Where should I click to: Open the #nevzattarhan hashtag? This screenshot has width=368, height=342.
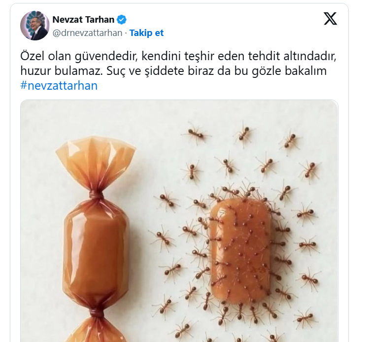click(59, 86)
